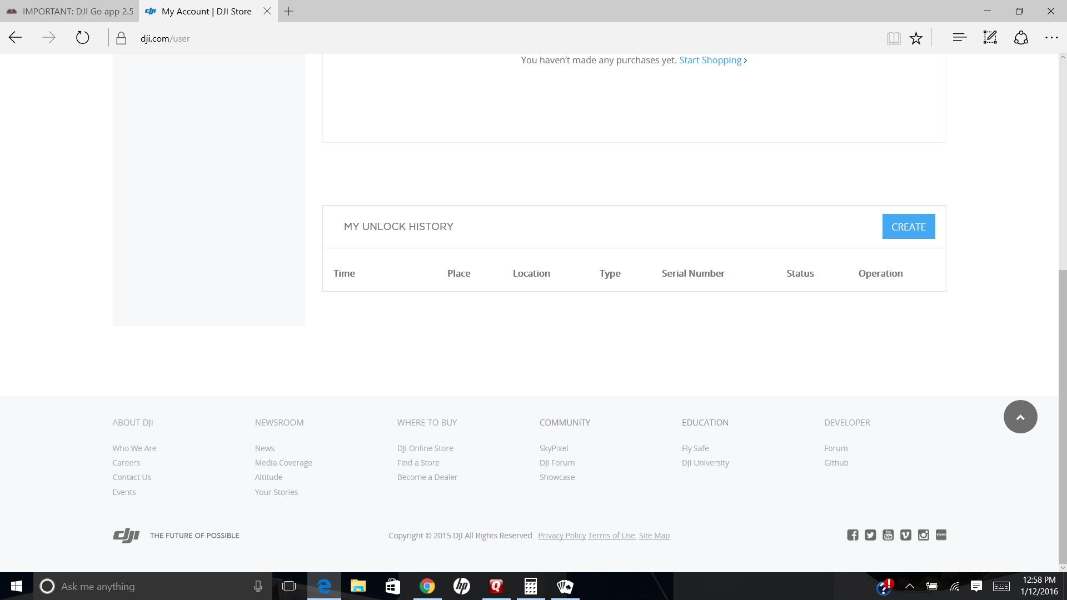Open the News link under Newsroom
1067x600 pixels.
tap(265, 448)
